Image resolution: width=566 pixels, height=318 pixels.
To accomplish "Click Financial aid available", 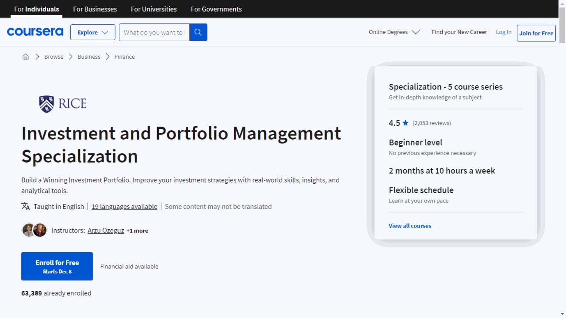I will click(x=129, y=266).
